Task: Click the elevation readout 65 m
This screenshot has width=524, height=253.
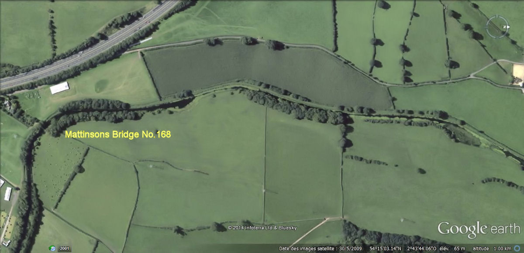Action: pos(459,249)
